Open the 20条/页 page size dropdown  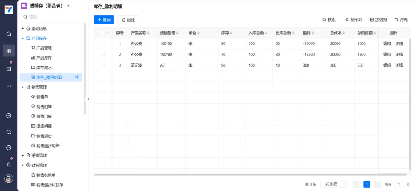pyautogui.click(x=334, y=184)
